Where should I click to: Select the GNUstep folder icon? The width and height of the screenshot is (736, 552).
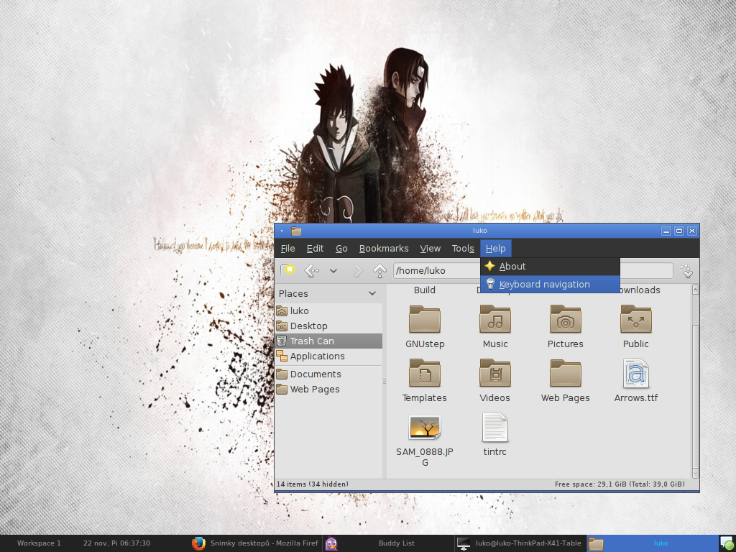[424, 320]
